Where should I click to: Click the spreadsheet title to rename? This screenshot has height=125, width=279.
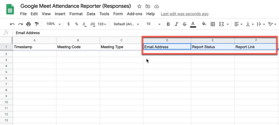point(76,6)
